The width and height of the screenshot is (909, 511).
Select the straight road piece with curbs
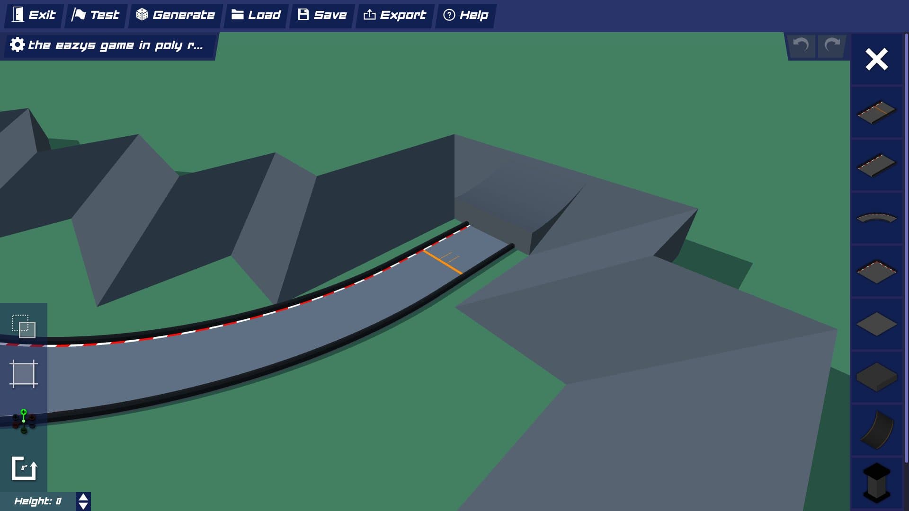[x=876, y=165]
